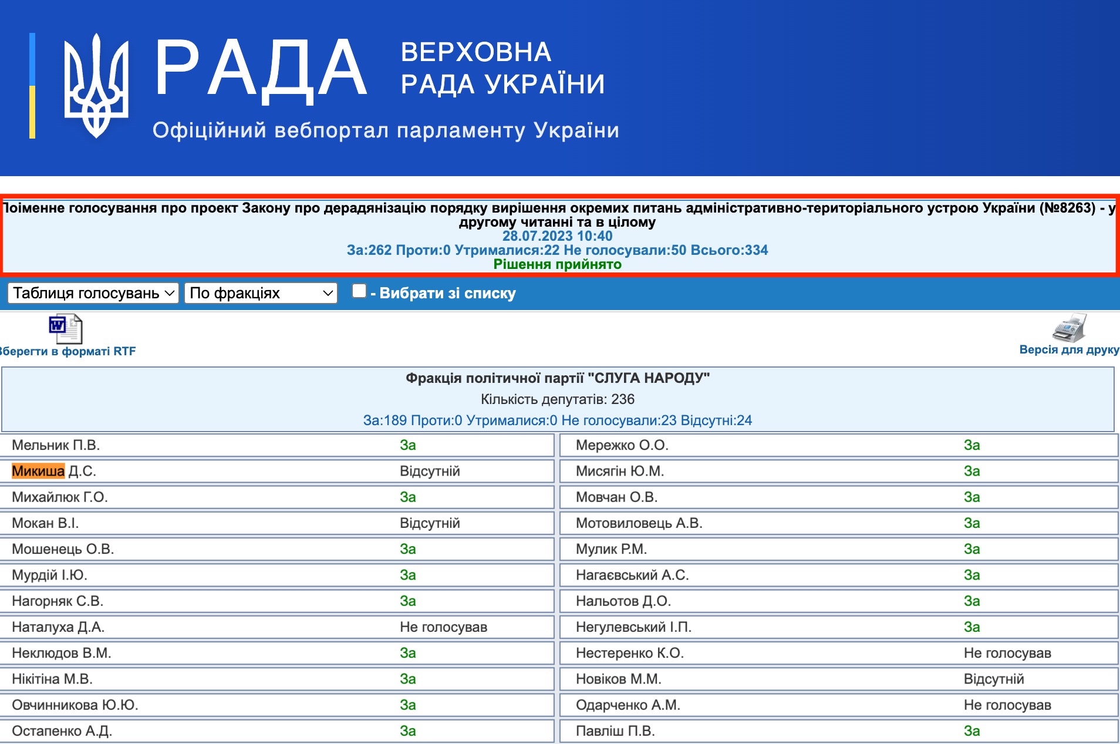Click 'За' vote of Нікітіна М.В.

coord(407,679)
